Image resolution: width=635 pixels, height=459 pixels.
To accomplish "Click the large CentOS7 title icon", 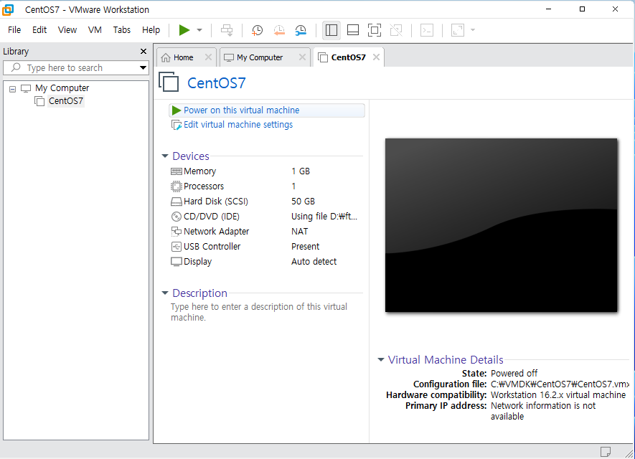I will click(169, 82).
